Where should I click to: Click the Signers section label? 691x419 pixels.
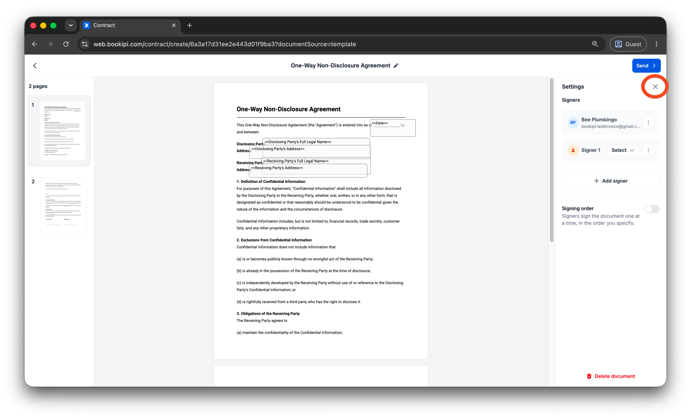[570, 100]
